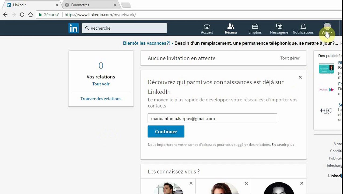
Task: Click the search magnifier icon
Action: point(87,28)
